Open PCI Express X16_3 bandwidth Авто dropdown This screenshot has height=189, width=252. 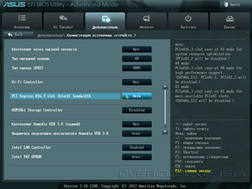tap(137, 96)
